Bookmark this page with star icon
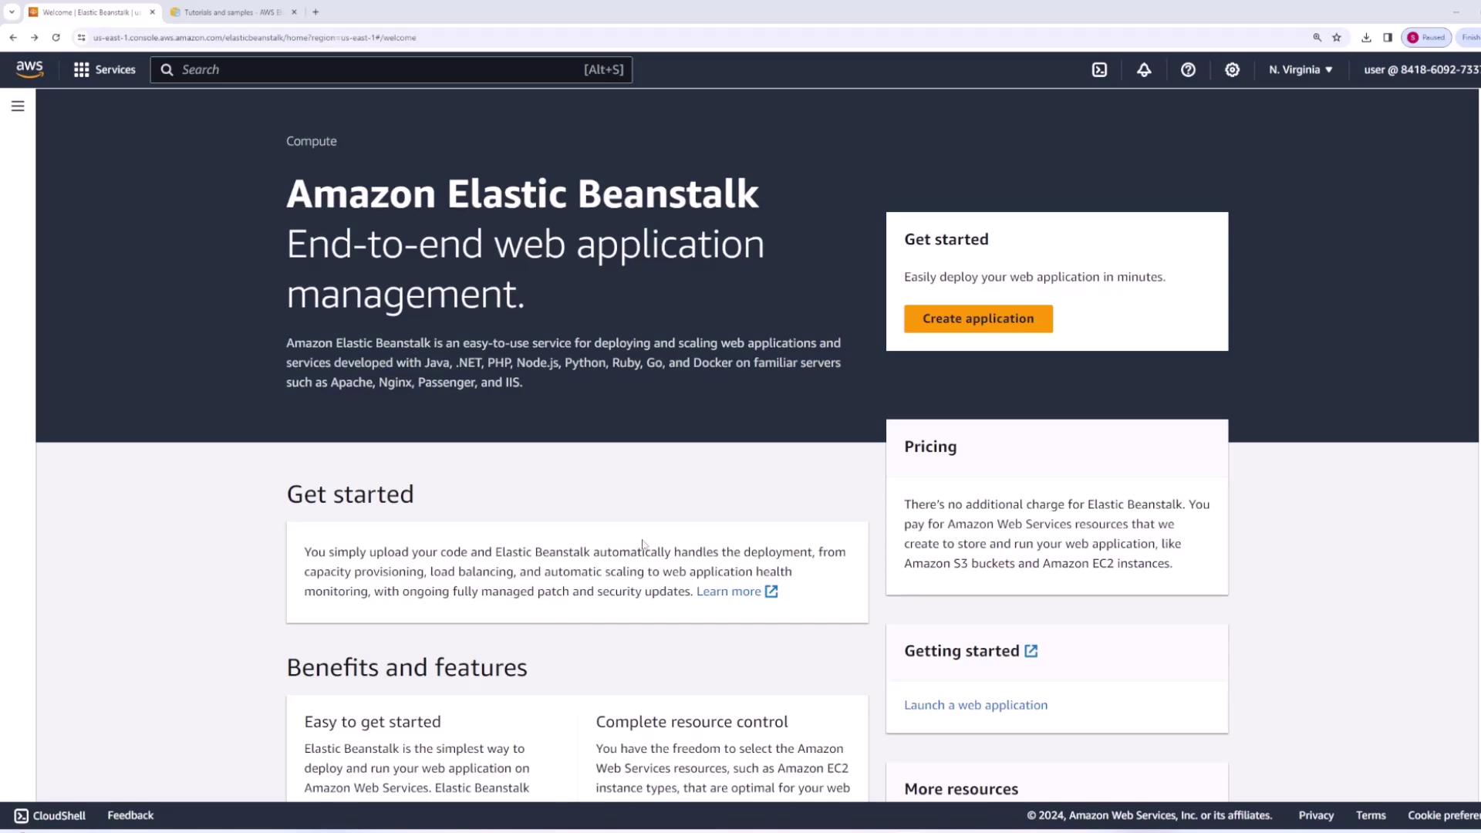This screenshot has height=833, width=1481. (x=1337, y=37)
